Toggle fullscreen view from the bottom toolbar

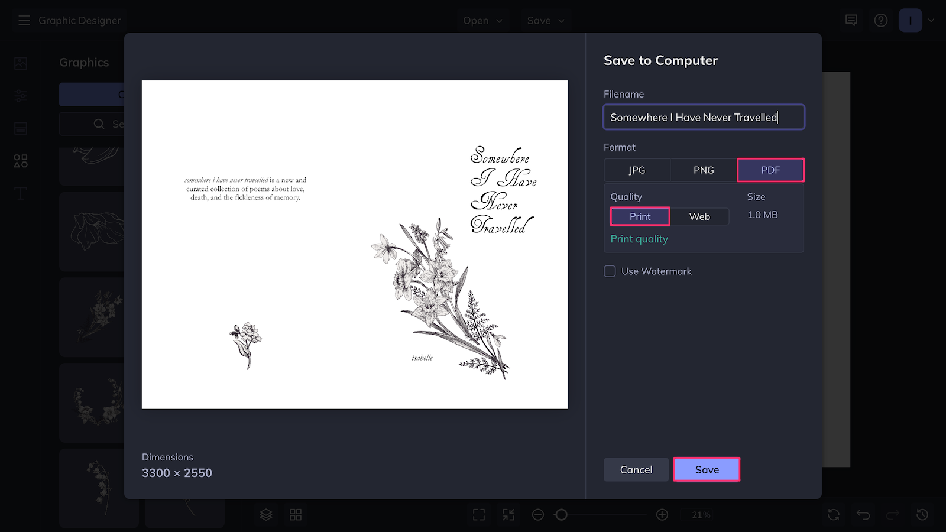478,514
